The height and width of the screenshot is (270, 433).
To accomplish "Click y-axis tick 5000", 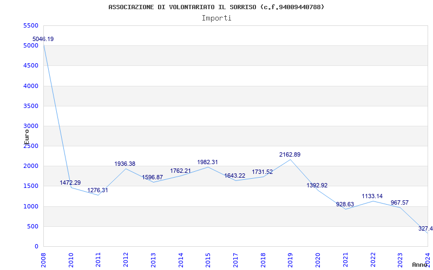I will tap(31, 46).
